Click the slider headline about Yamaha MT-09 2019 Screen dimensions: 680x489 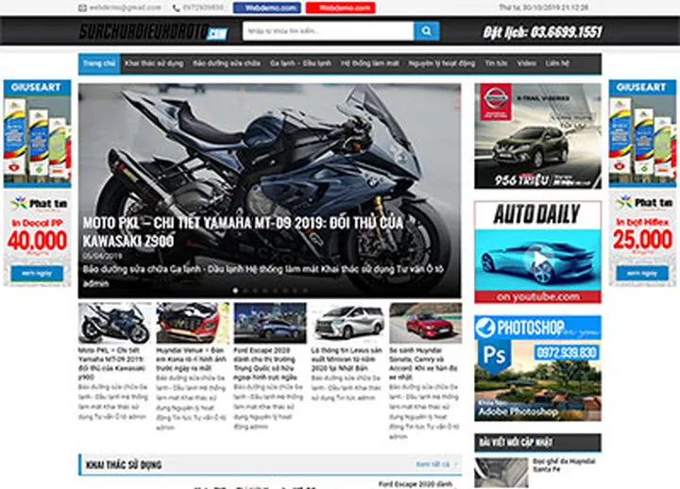point(243,231)
